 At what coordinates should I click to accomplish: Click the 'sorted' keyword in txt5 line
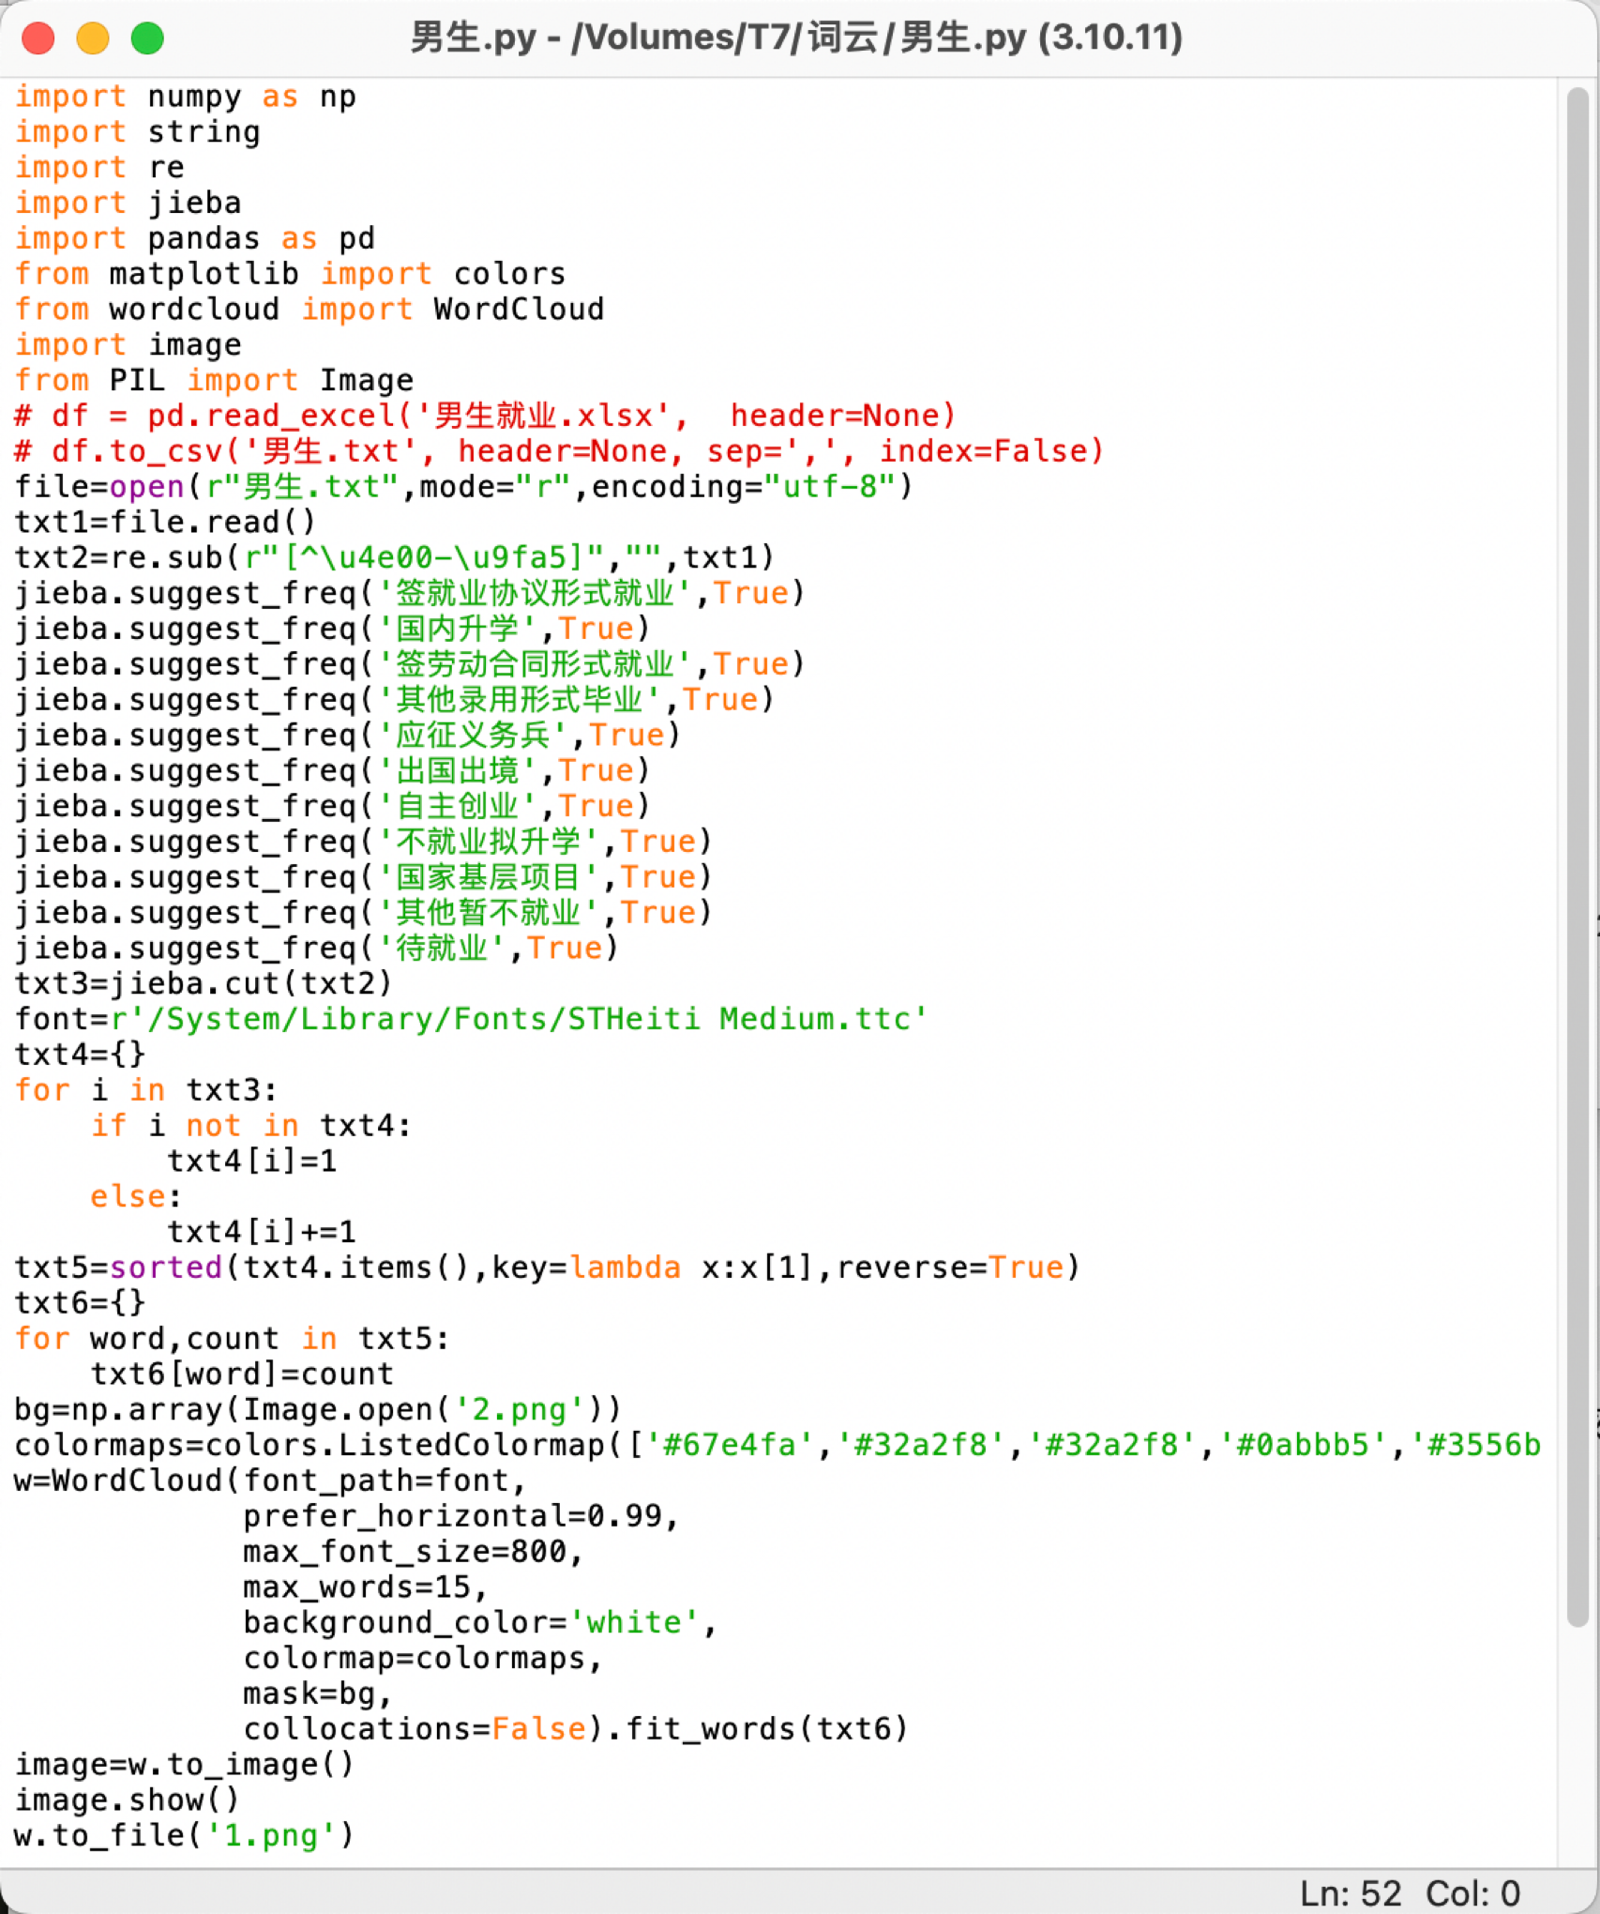pyautogui.click(x=166, y=1268)
